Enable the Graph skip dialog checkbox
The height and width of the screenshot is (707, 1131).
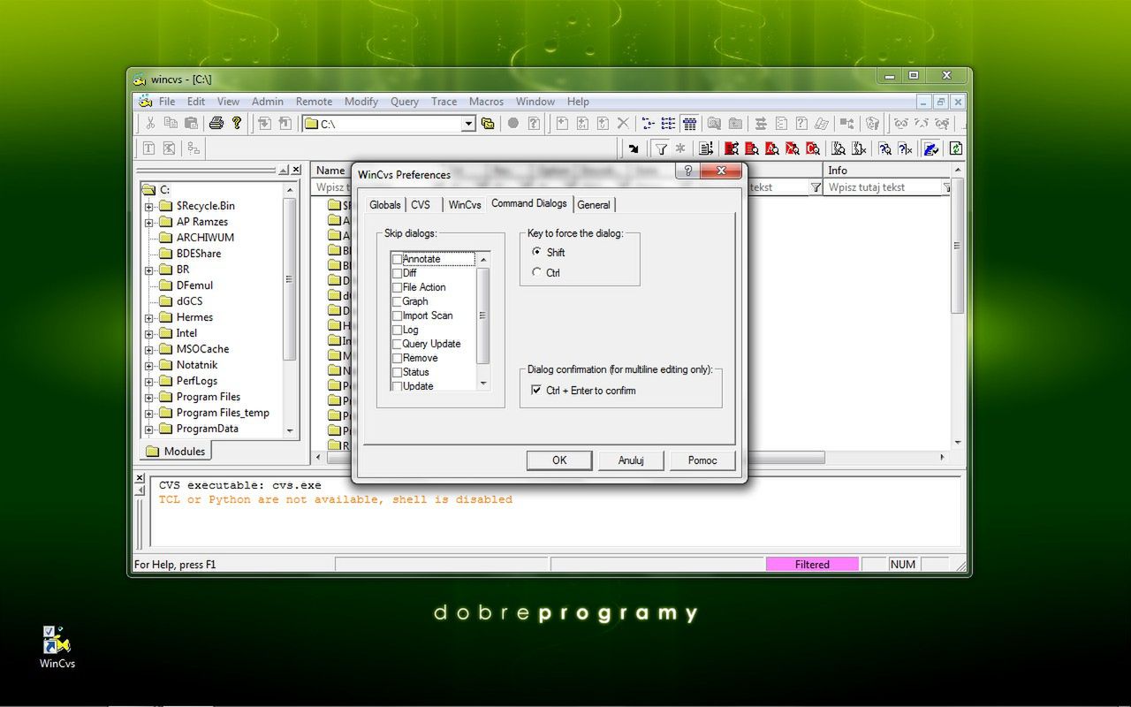point(397,301)
